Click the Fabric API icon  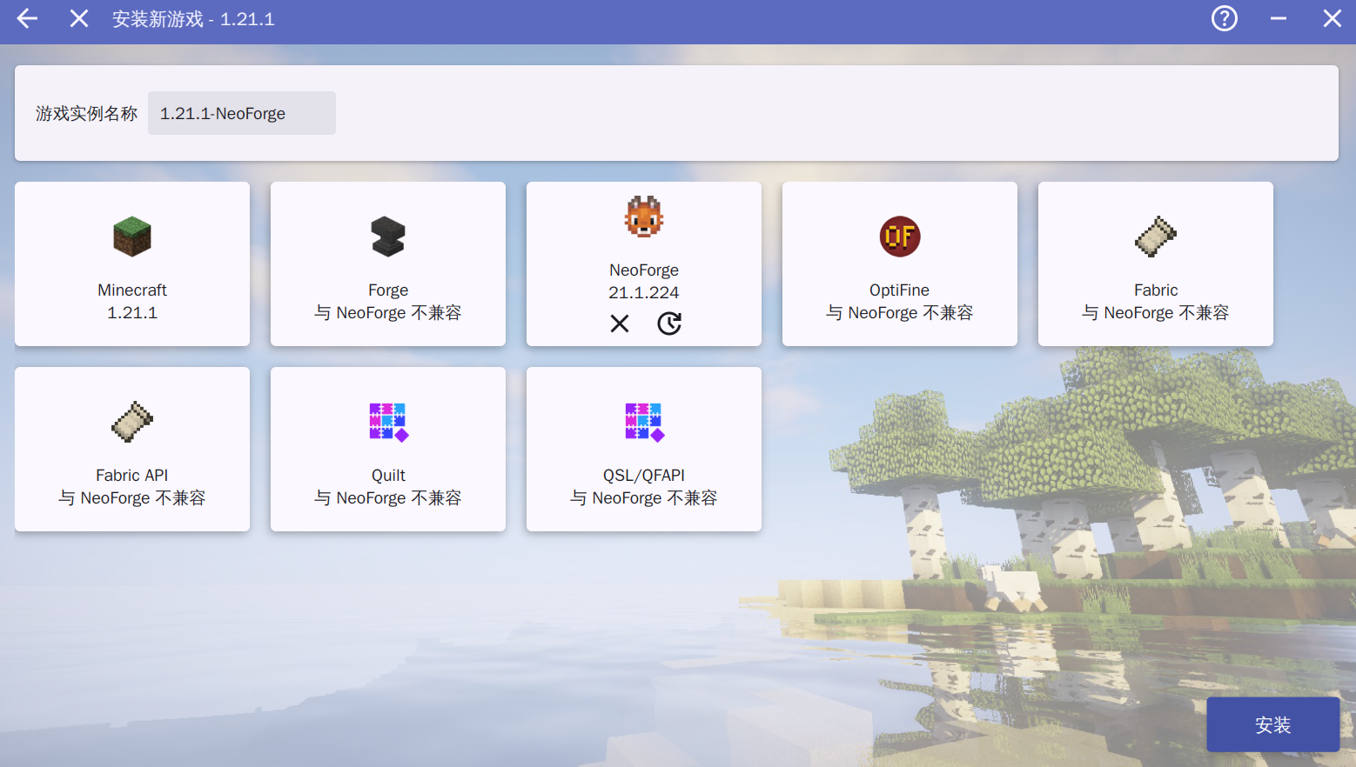coord(132,422)
